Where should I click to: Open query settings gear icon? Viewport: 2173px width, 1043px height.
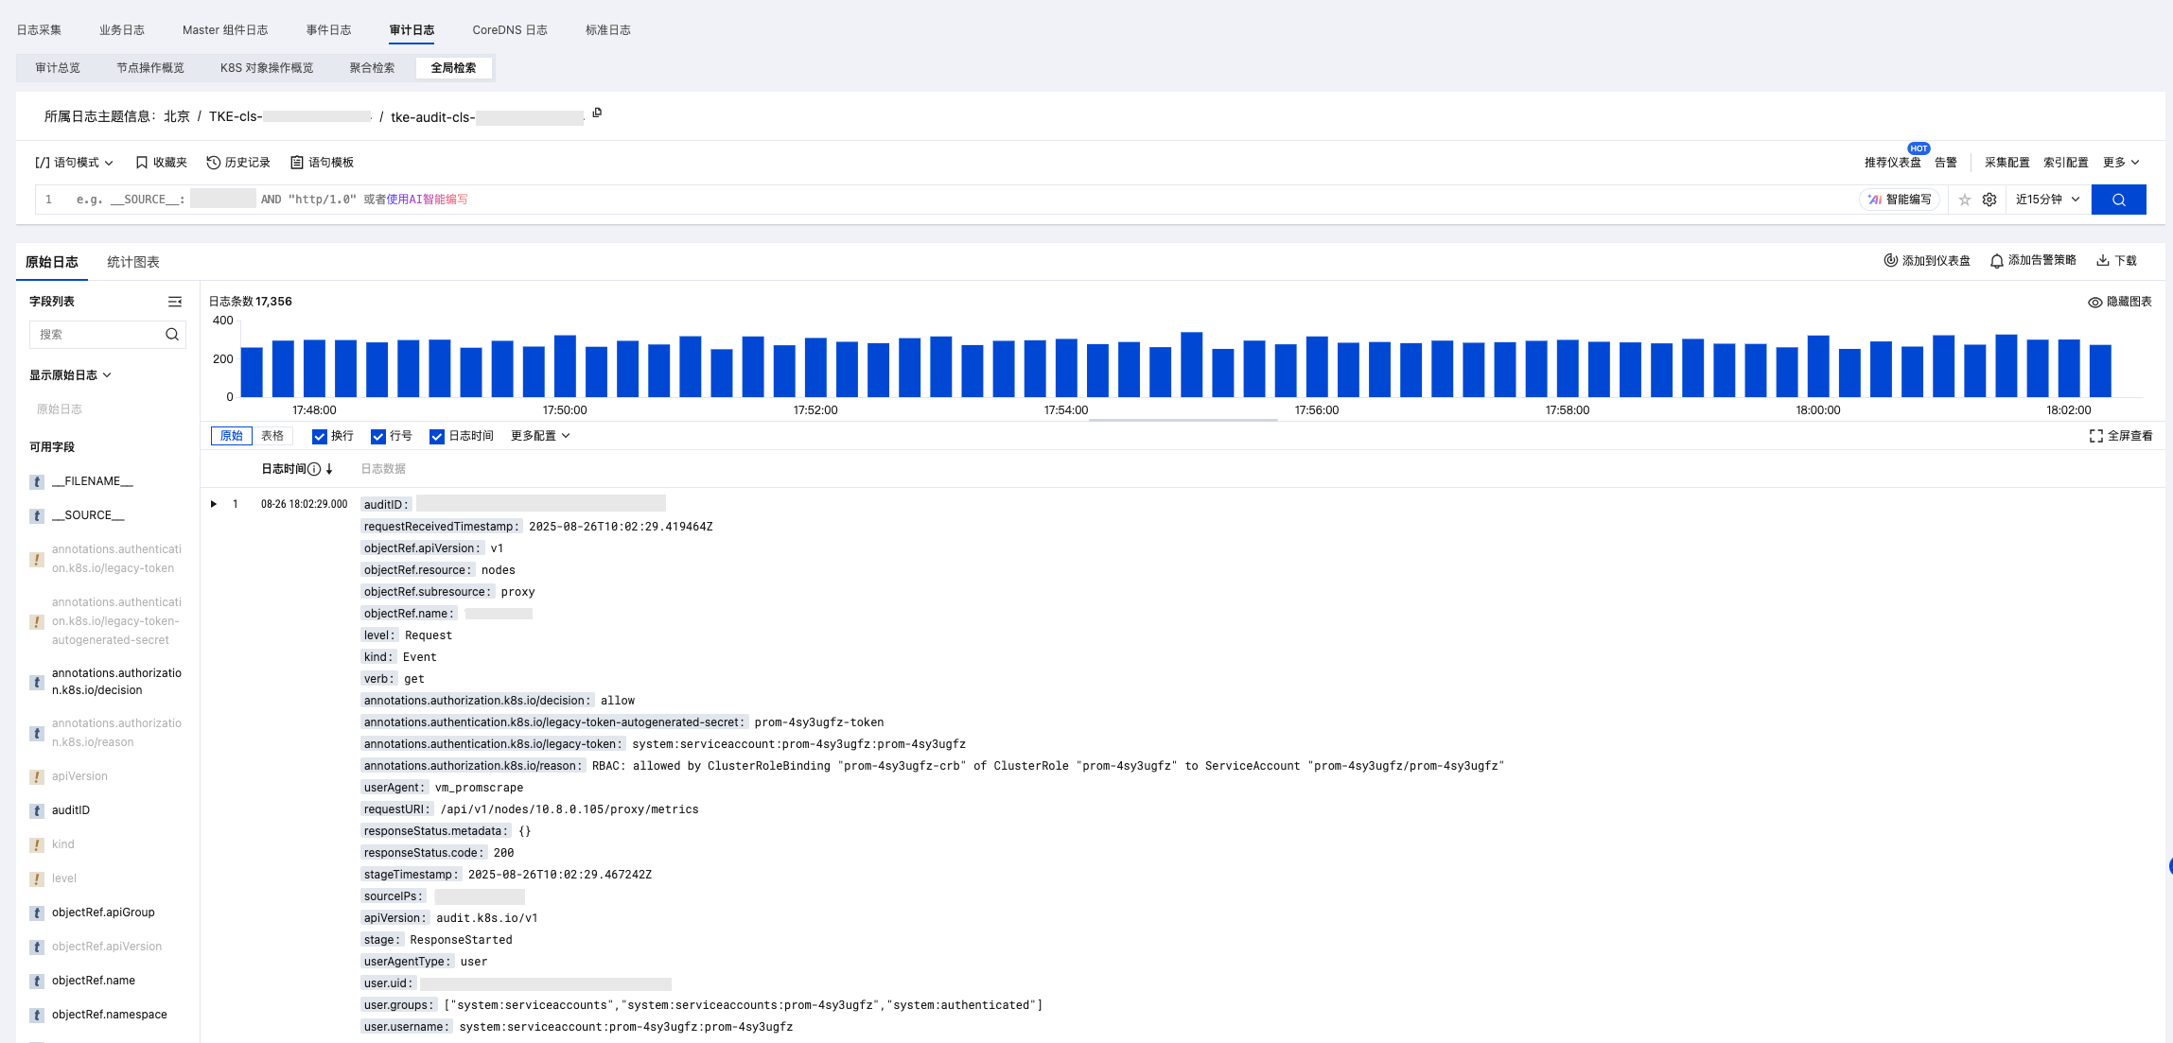point(1989,200)
